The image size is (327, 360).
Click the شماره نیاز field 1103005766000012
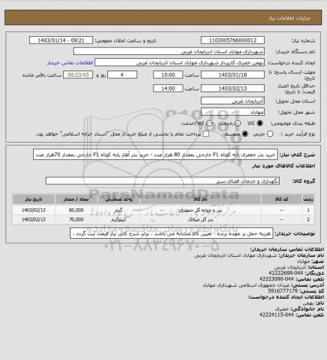233,41
